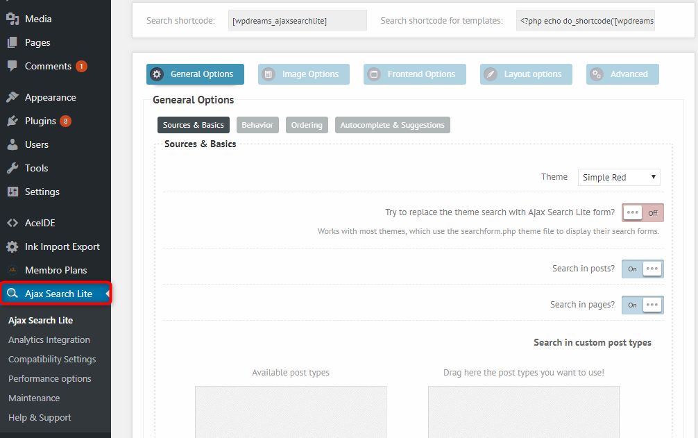This screenshot has height=438, width=698.
Task: Collapse the Ajax Search Lite submenu arrow
Action: pyautogui.click(x=108, y=294)
